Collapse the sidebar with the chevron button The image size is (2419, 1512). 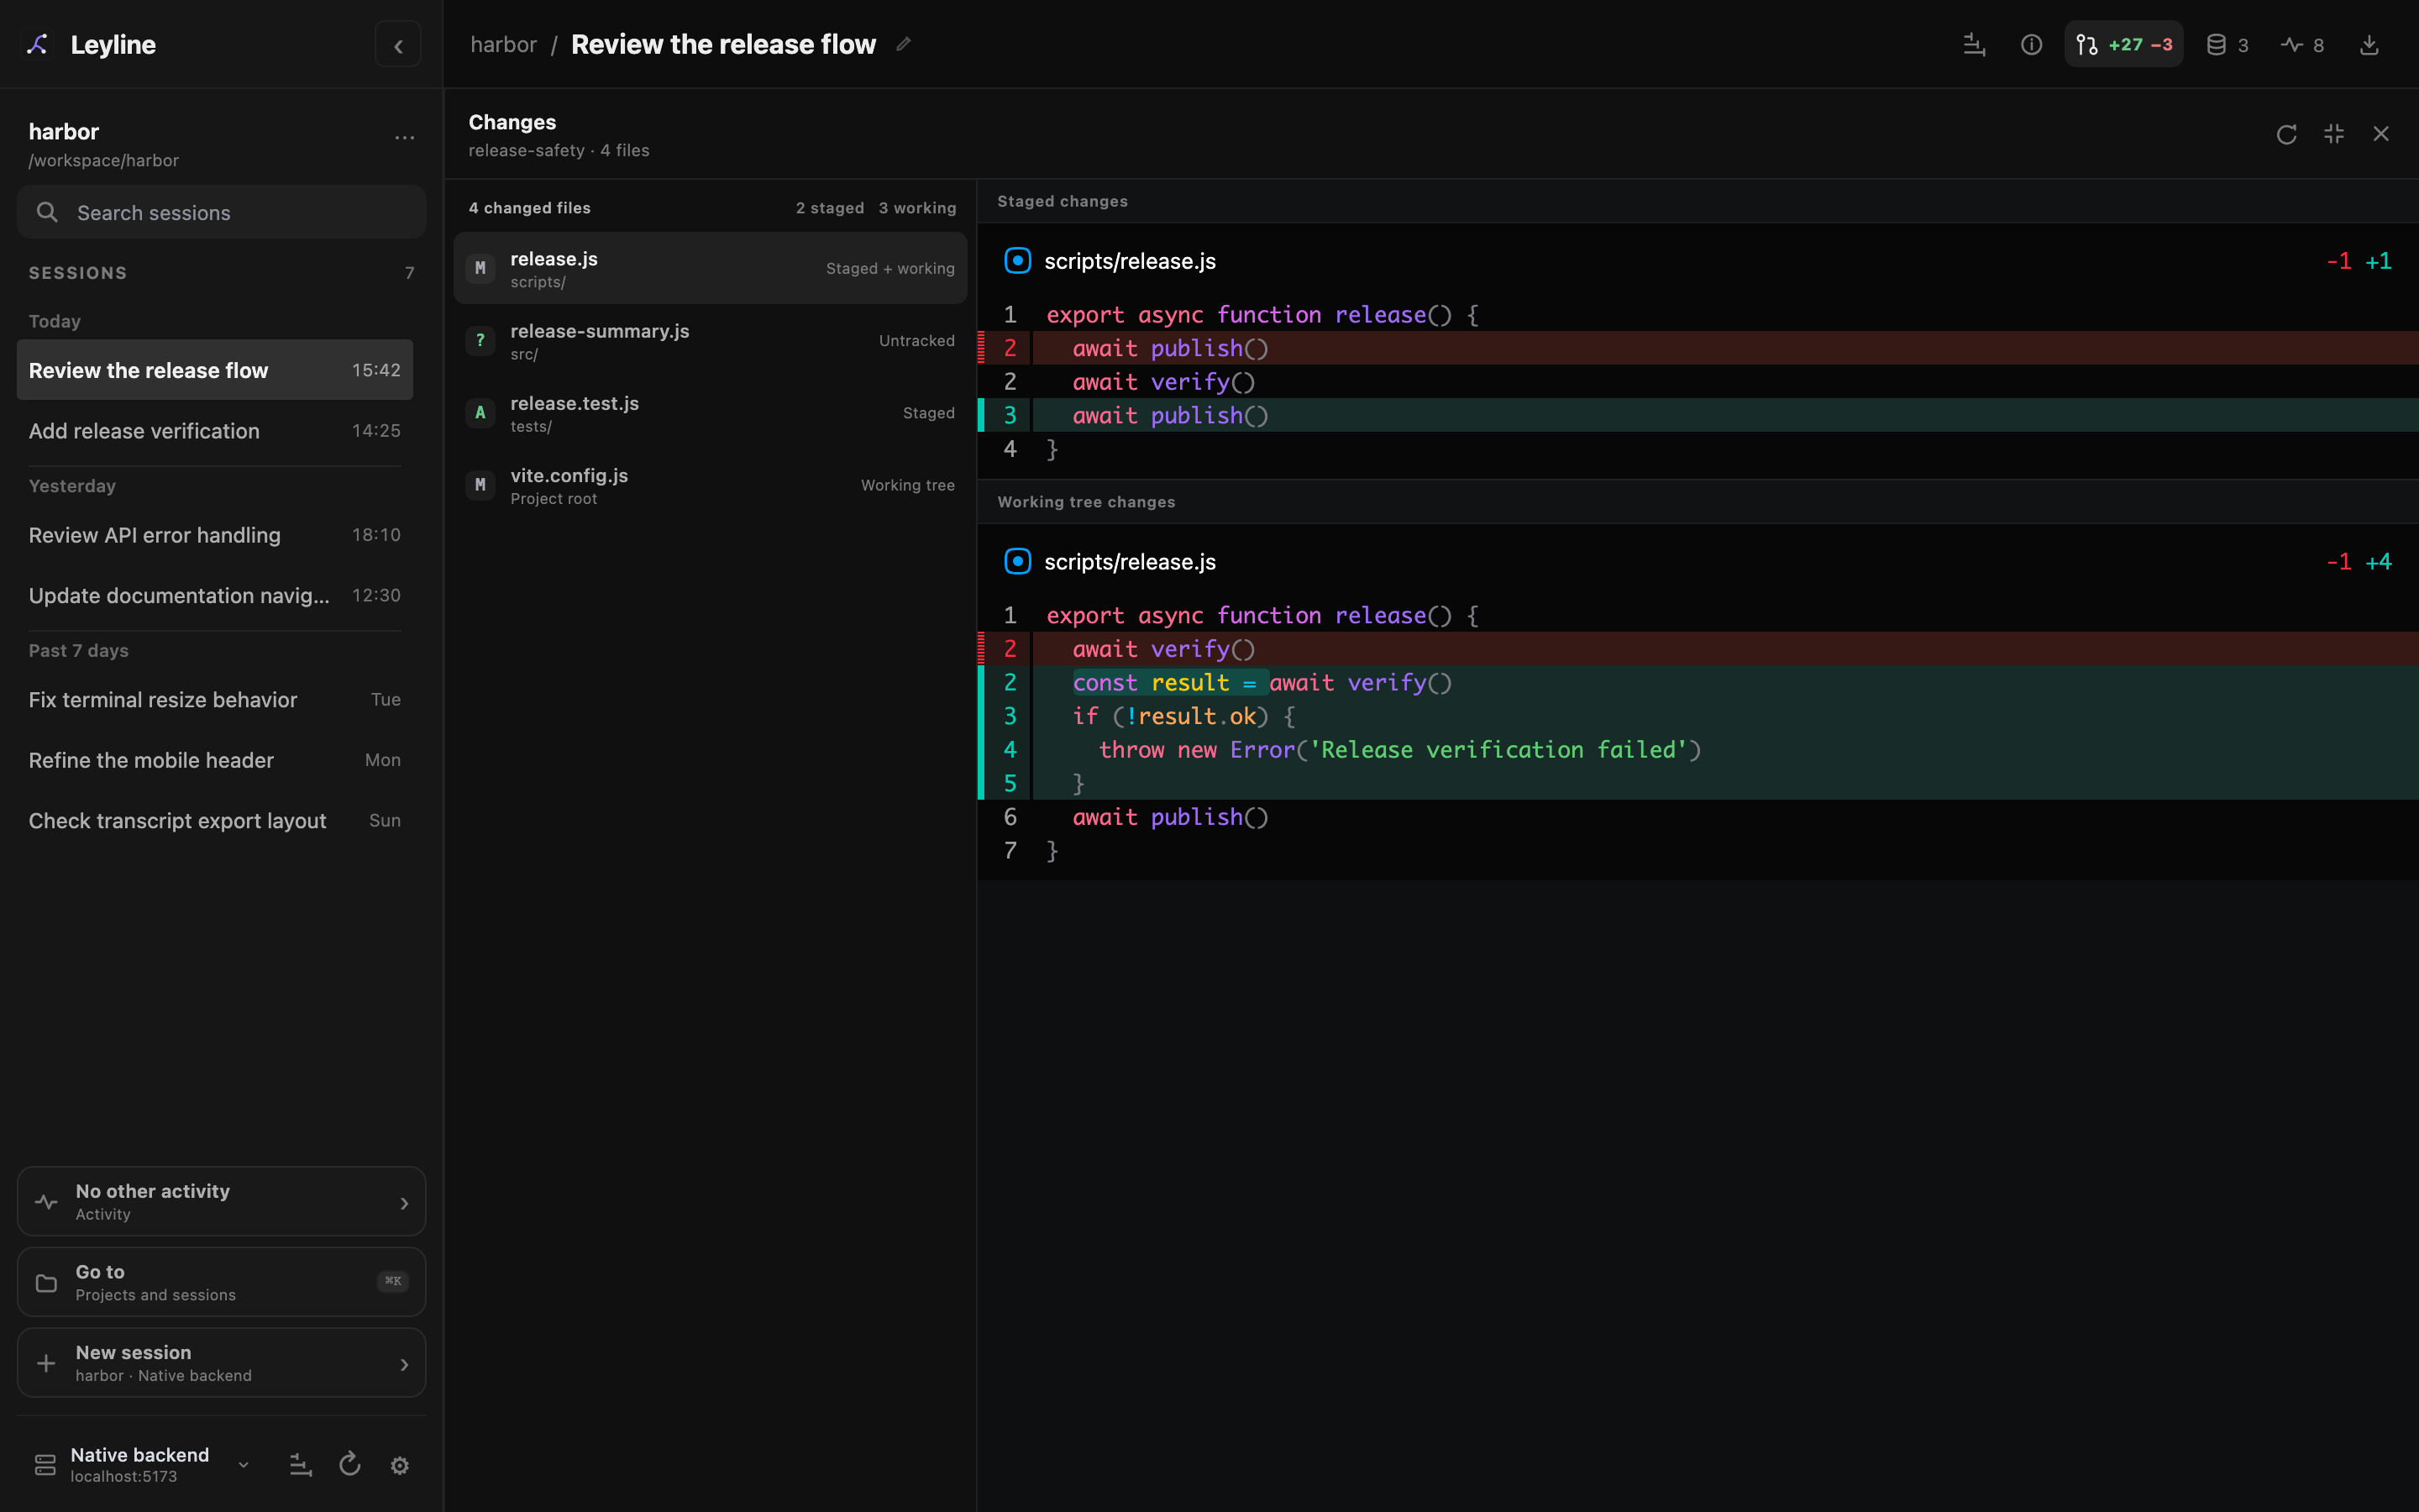[x=398, y=45]
